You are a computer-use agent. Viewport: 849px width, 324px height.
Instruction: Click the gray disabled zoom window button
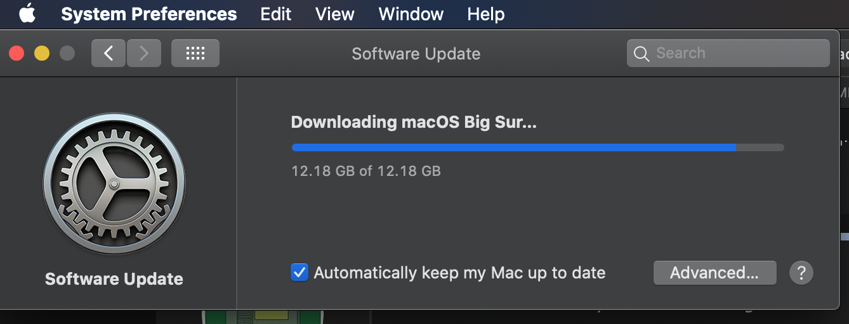(67, 53)
